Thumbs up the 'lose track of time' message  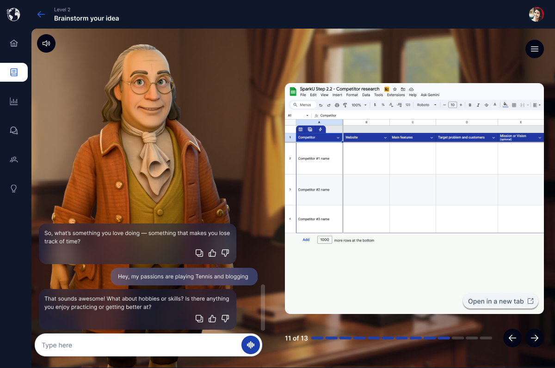click(212, 253)
